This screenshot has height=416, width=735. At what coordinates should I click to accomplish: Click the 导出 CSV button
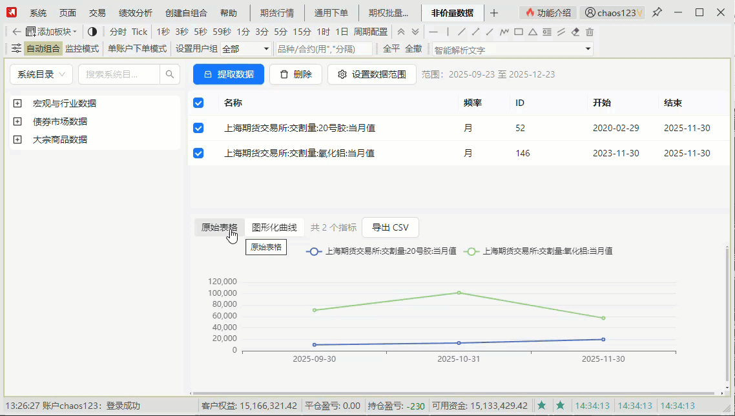(x=390, y=227)
